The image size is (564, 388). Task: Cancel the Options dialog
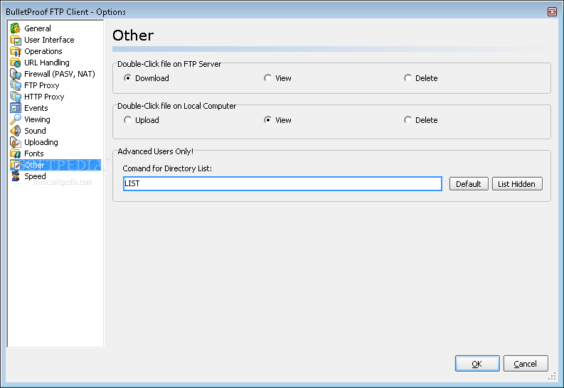[x=526, y=364]
